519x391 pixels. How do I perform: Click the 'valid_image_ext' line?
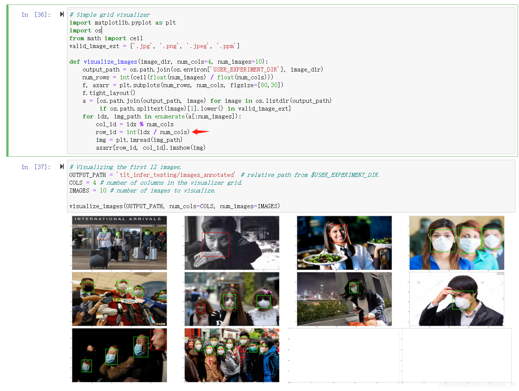tap(154, 46)
